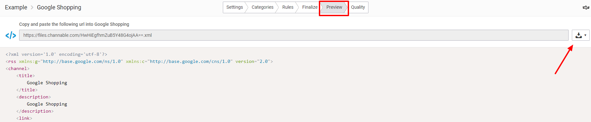Click the blue code brackets icon
This screenshot has height=122, width=591.
tap(11, 35)
